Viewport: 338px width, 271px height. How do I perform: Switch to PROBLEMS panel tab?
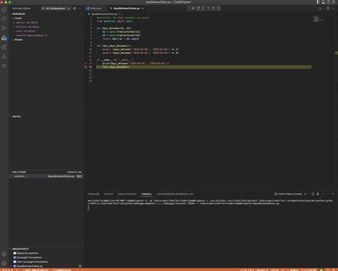(x=93, y=194)
